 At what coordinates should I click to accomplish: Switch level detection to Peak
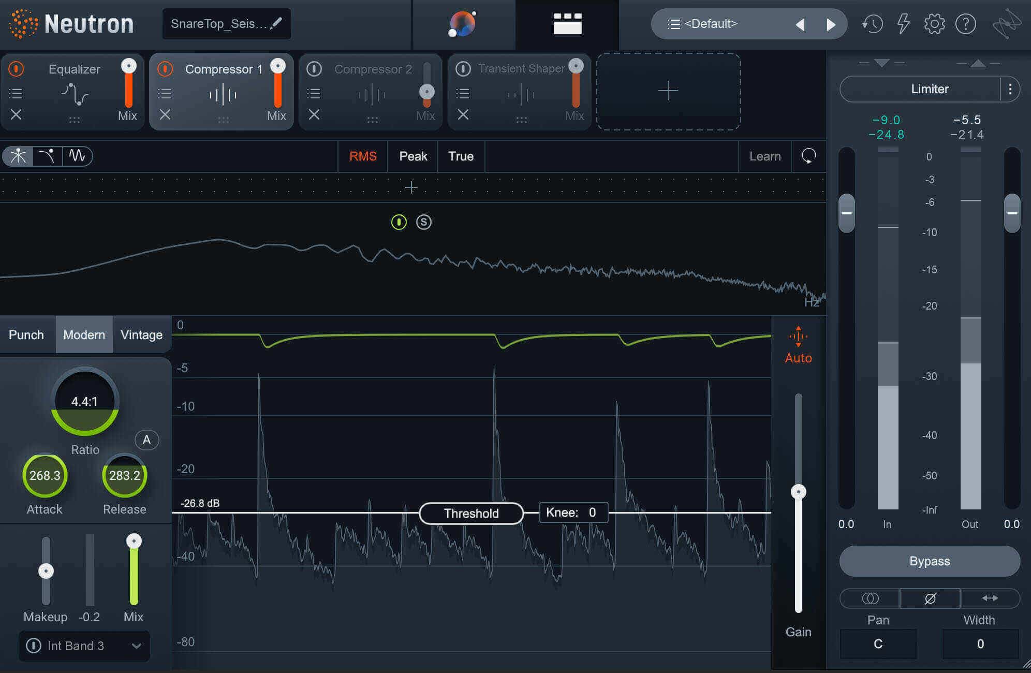[x=413, y=156]
